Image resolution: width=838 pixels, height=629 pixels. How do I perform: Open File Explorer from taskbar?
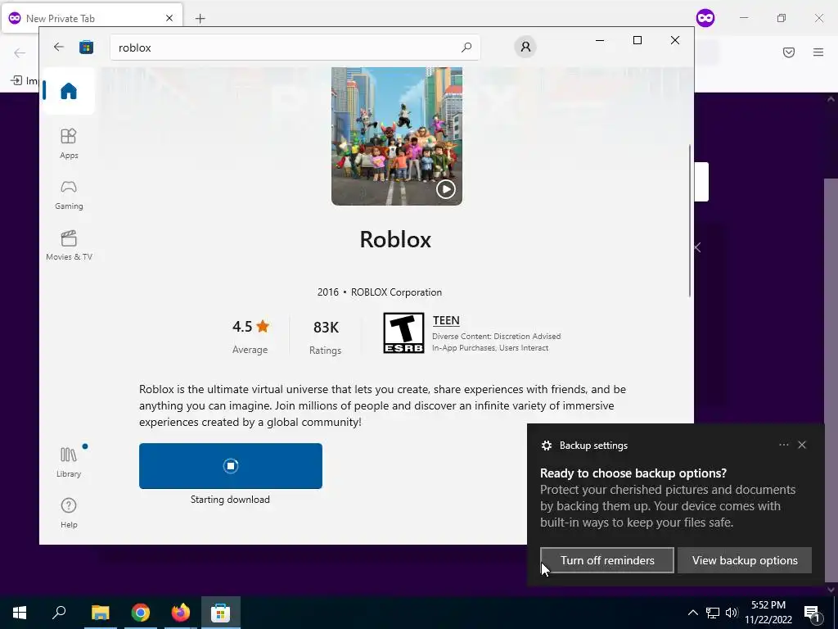click(100, 613)
